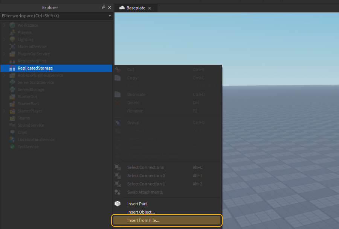The width and height of the screenshot is (339, 229).
Task: Click the MaterialService icon
Action: pos(12,47)
